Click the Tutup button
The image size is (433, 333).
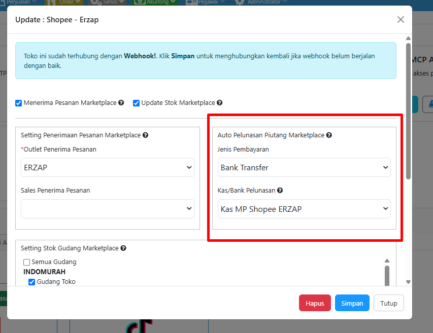[x=388, y=303]
